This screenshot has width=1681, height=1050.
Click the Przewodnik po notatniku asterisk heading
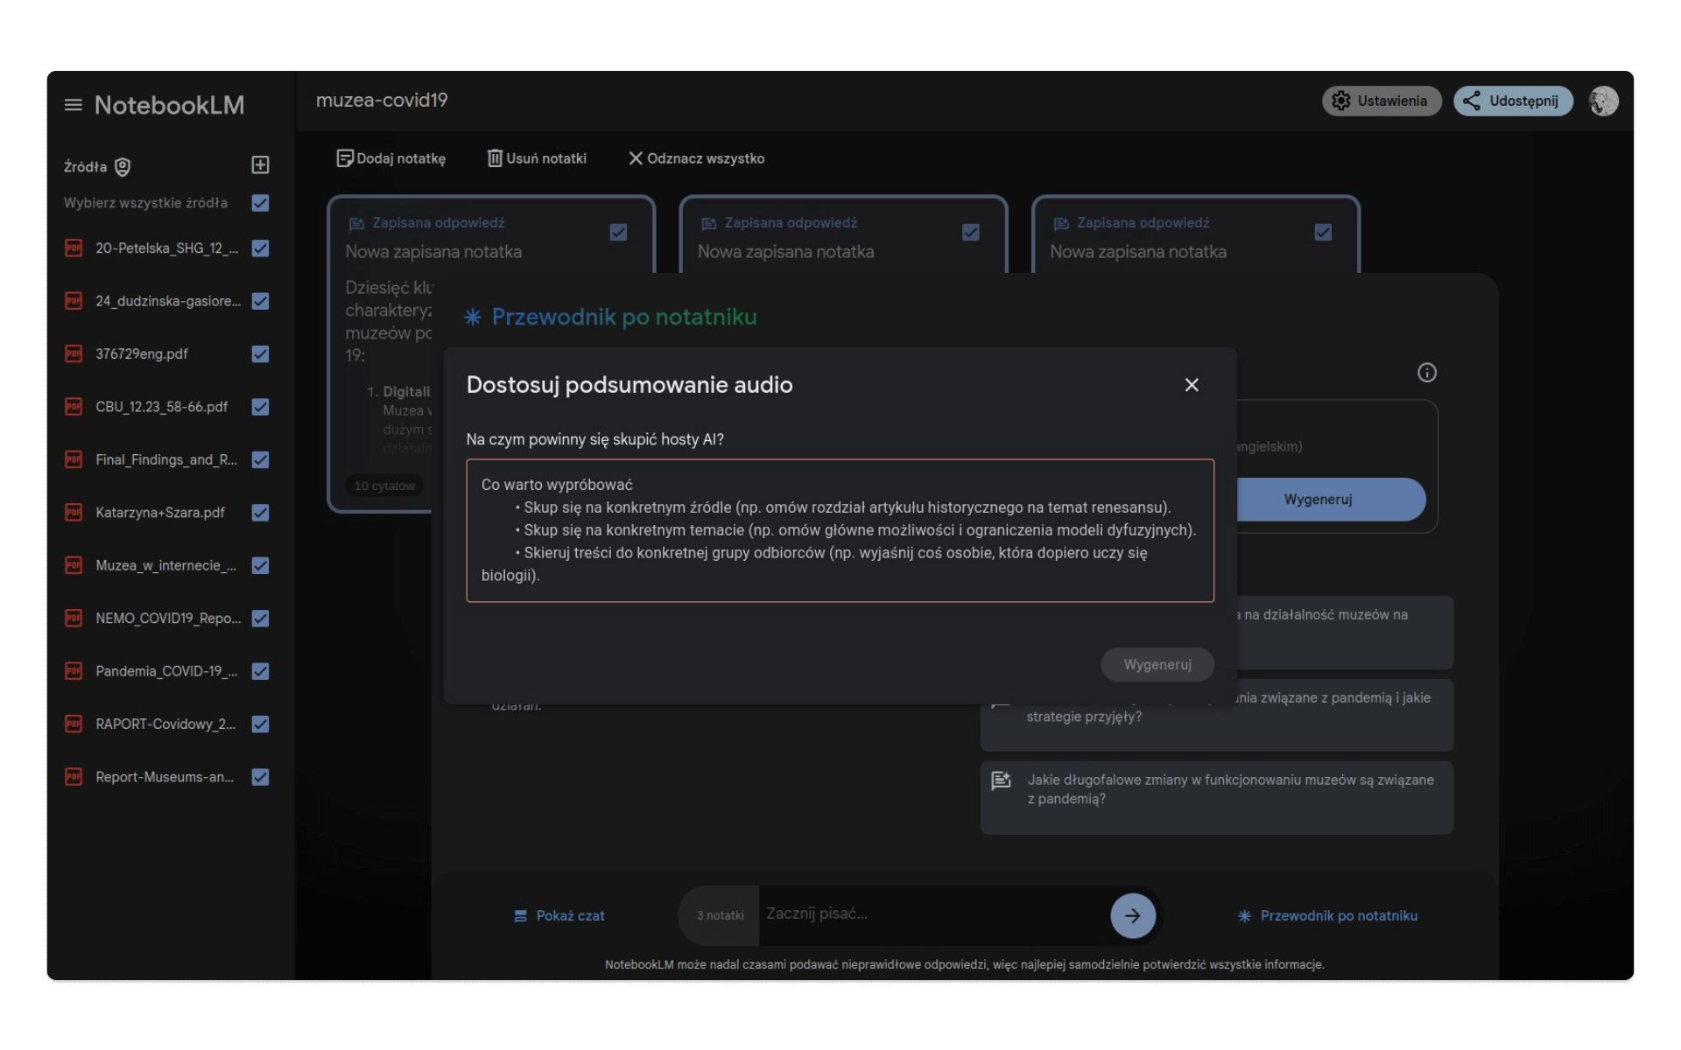[x=610, y=317]
